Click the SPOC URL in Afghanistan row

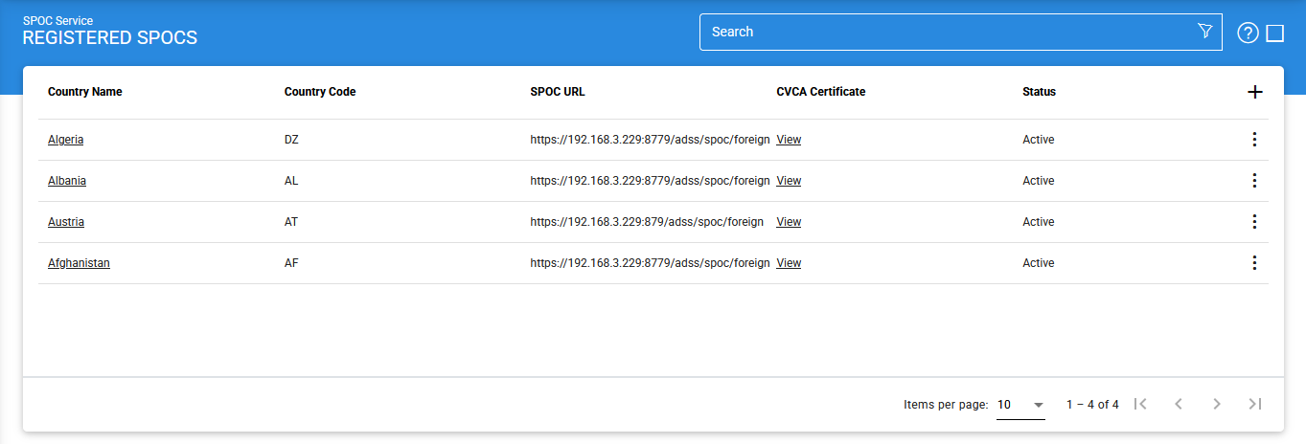[650, 263]
